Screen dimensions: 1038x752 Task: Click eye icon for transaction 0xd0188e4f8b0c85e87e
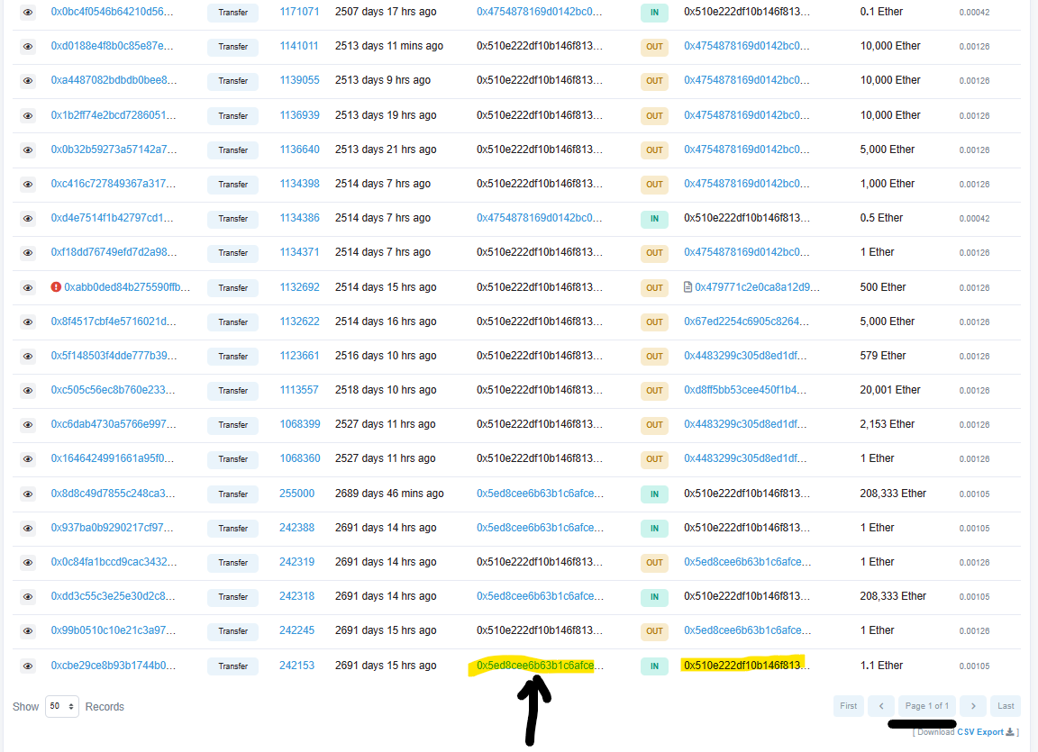28,46
